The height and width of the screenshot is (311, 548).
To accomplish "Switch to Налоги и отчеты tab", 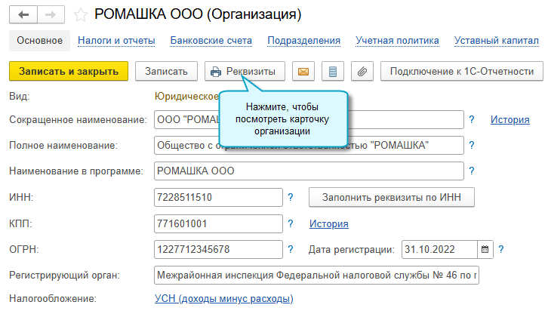I will 117,41.
